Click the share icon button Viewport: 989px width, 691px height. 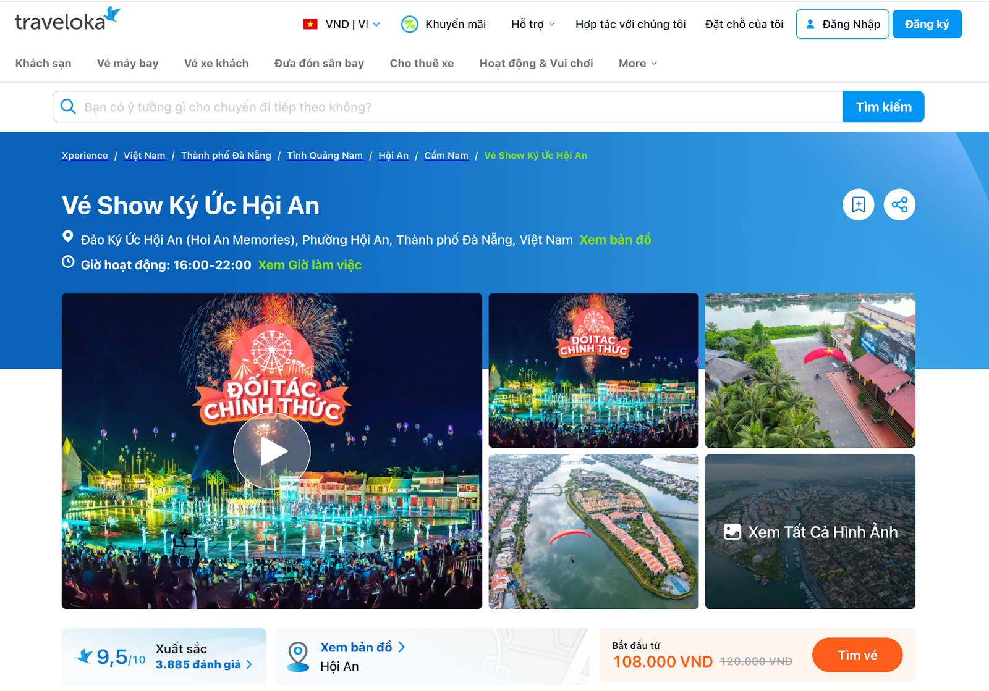tap(899, 204)
